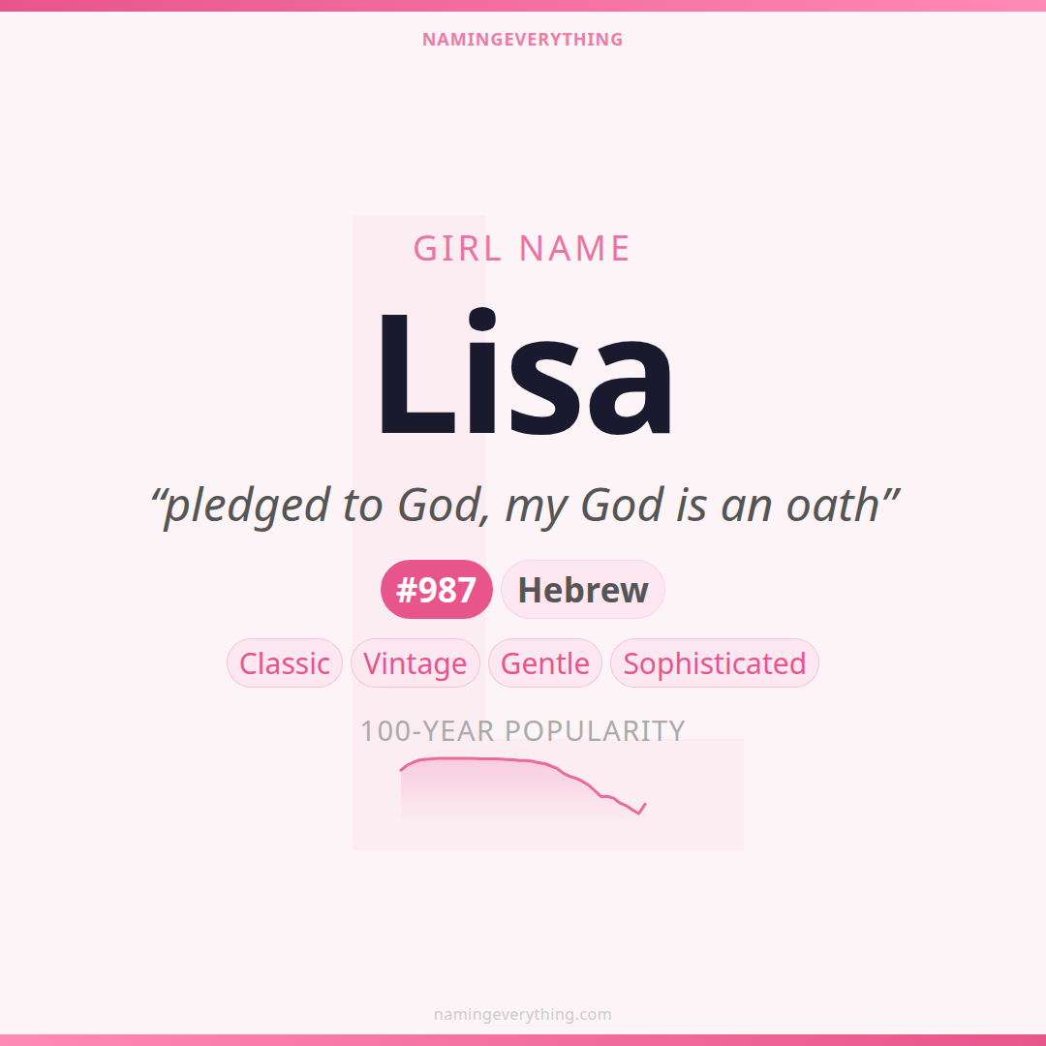
Task: Click the NAMINGEVERYTHING header brand text
Action: (522, 40)
